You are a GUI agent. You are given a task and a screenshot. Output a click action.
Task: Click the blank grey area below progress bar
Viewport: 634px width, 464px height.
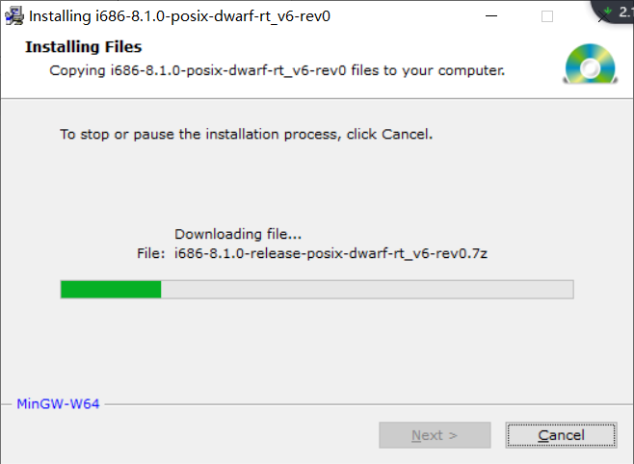coord(317,348)
